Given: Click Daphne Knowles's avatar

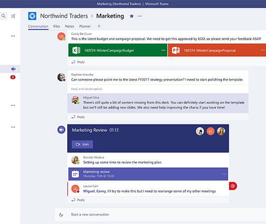Looking at the screenshot, I should point(61,77).
